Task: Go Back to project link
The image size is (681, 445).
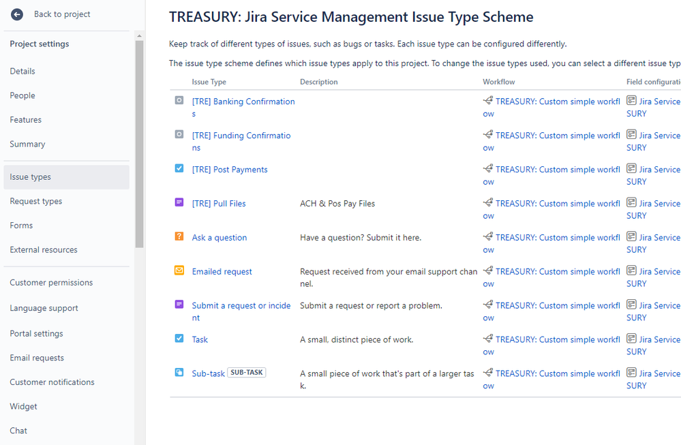Action: pyautogui.click(x=62, y=14)
